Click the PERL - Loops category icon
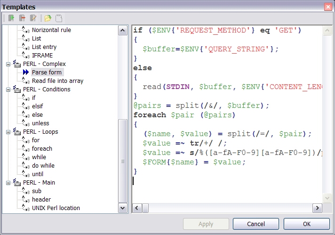 [x=16, y=131]
